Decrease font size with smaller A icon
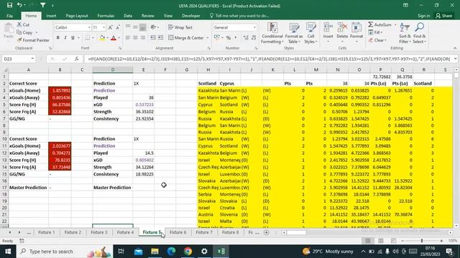 pyautogui.click(x=118, y=27)
